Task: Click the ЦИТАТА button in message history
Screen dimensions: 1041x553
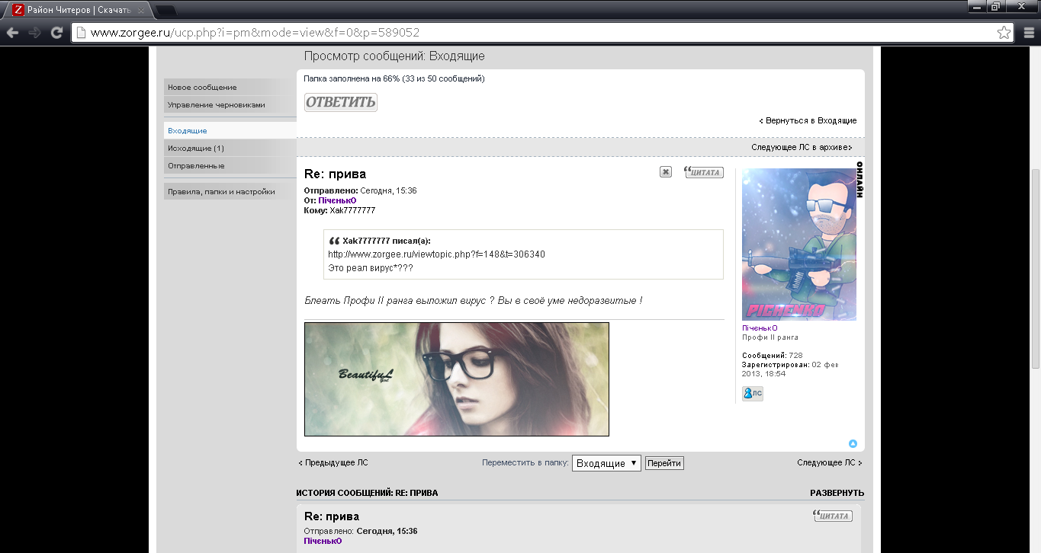Action: click(x=833, y=516)
